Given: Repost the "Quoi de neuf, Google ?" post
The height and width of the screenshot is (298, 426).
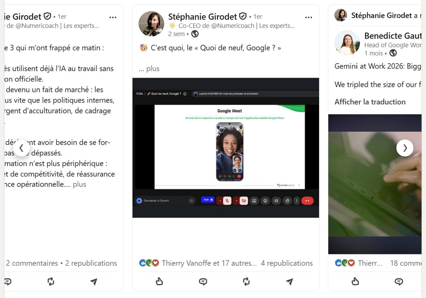Looking at the screenshot, I should (x=246, y=282).
